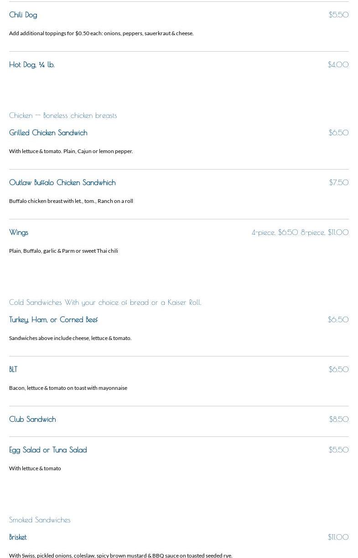
Task: Click the BLT menu item title
Action: point(13,369)
